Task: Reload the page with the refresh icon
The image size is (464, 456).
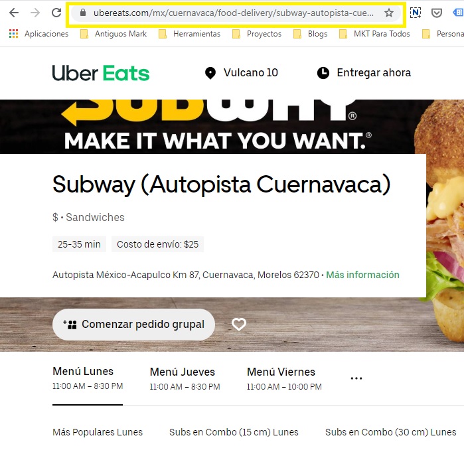Action: click(56, 13)
